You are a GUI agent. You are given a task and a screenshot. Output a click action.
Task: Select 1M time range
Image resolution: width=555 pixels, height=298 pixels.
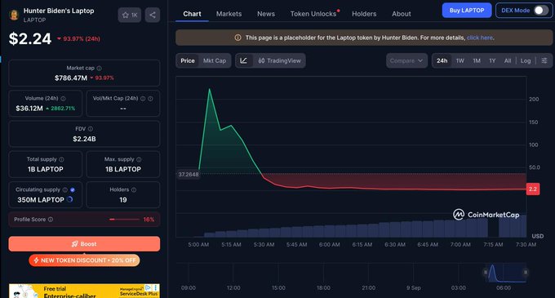point(477,60)
